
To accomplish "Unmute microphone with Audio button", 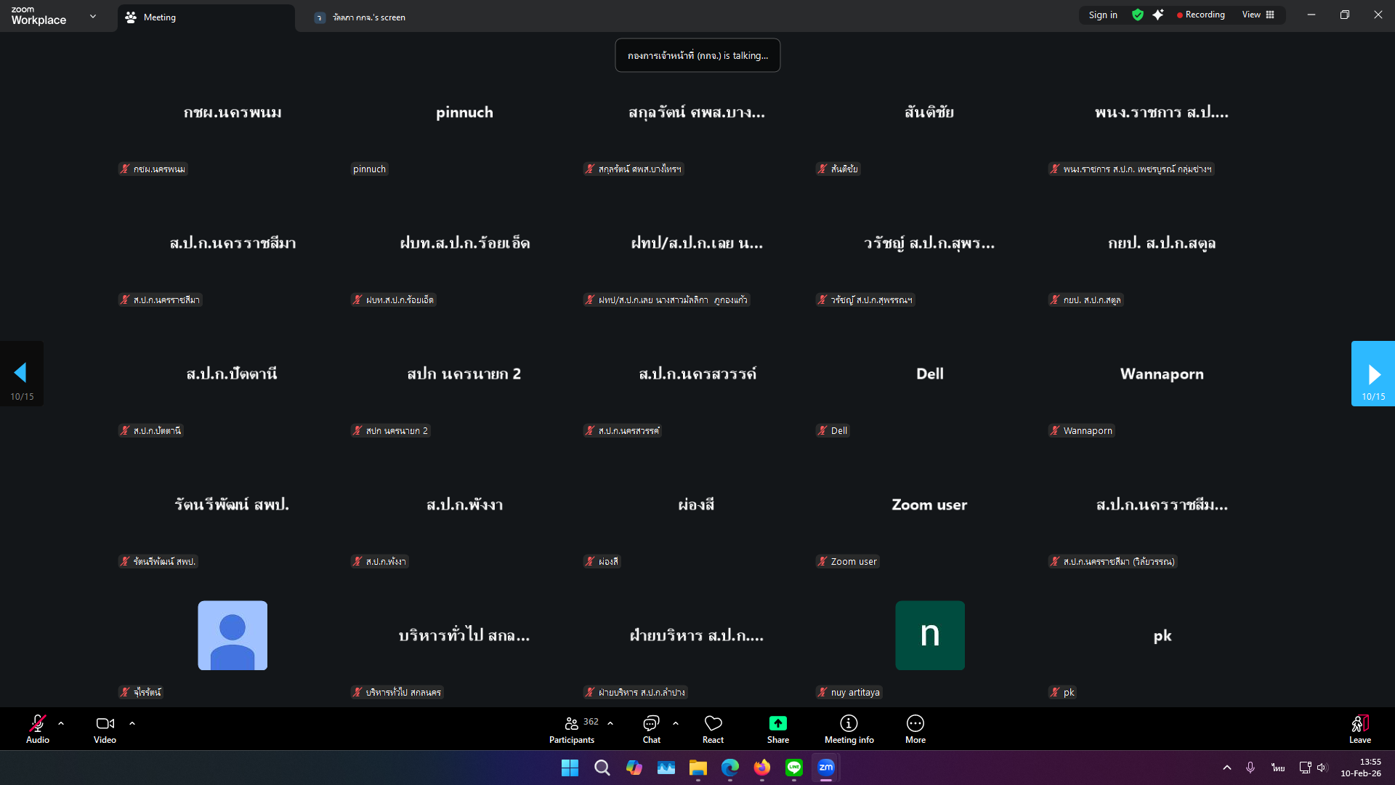I will tap(38, 724).
